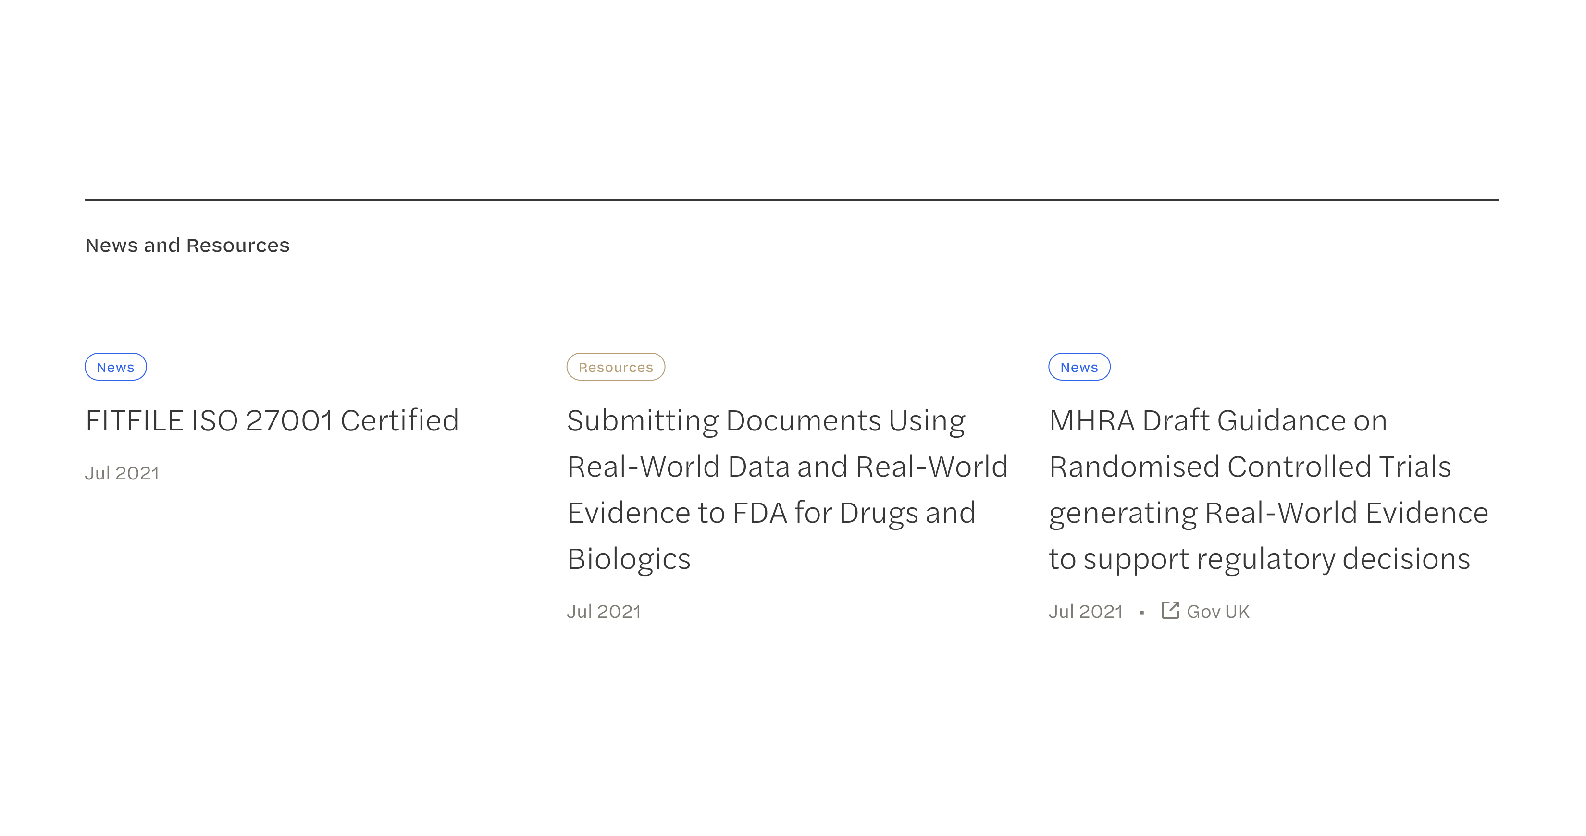The image size is (1586, 836).
Task: Open the Submitting Documents Using article headline
Action: [766, 421]
